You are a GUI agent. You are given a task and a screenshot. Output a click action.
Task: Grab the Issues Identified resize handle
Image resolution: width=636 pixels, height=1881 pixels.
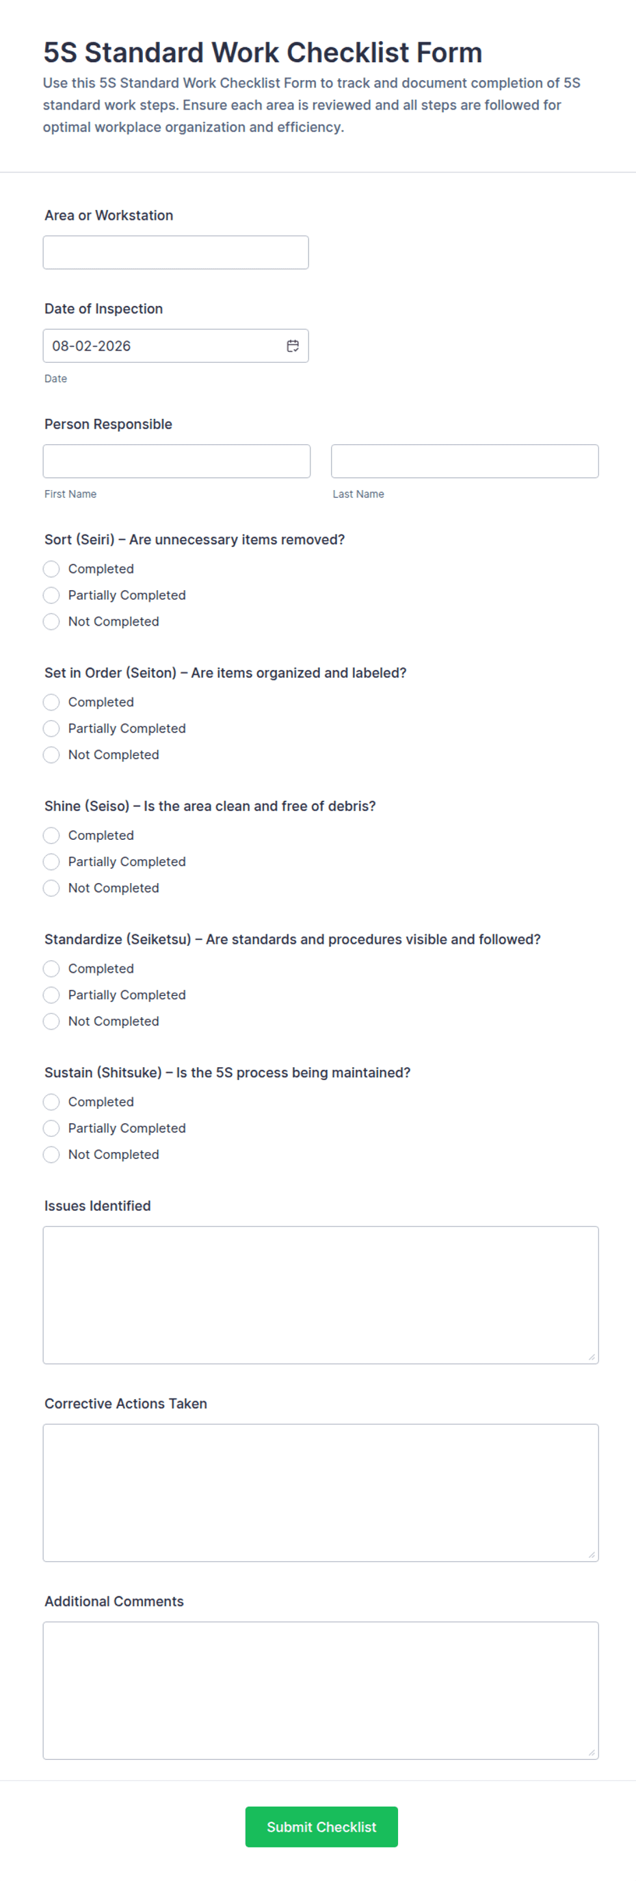[x=592, y=1357]
